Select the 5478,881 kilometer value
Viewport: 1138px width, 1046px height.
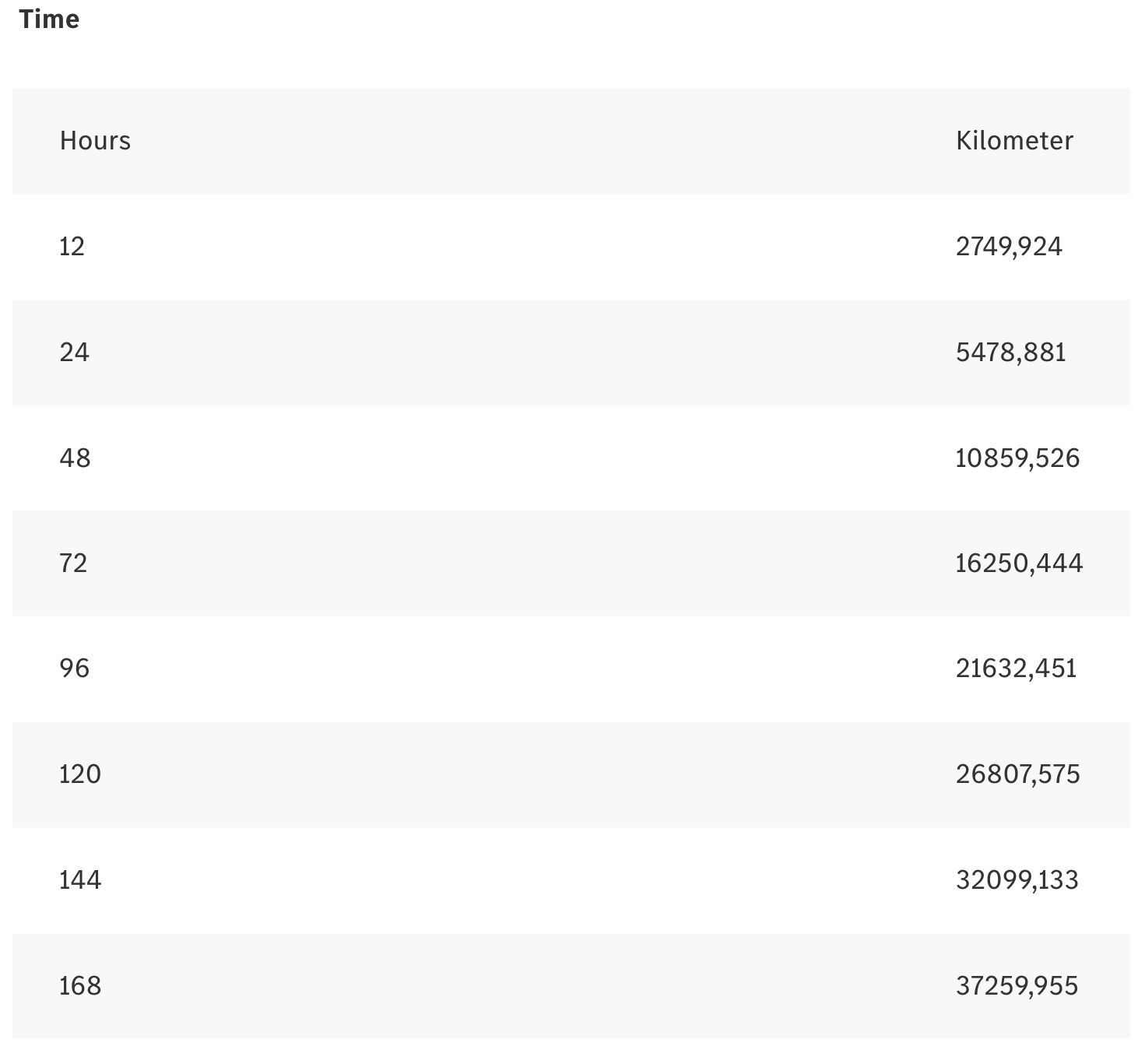(x=1010, y=353)
